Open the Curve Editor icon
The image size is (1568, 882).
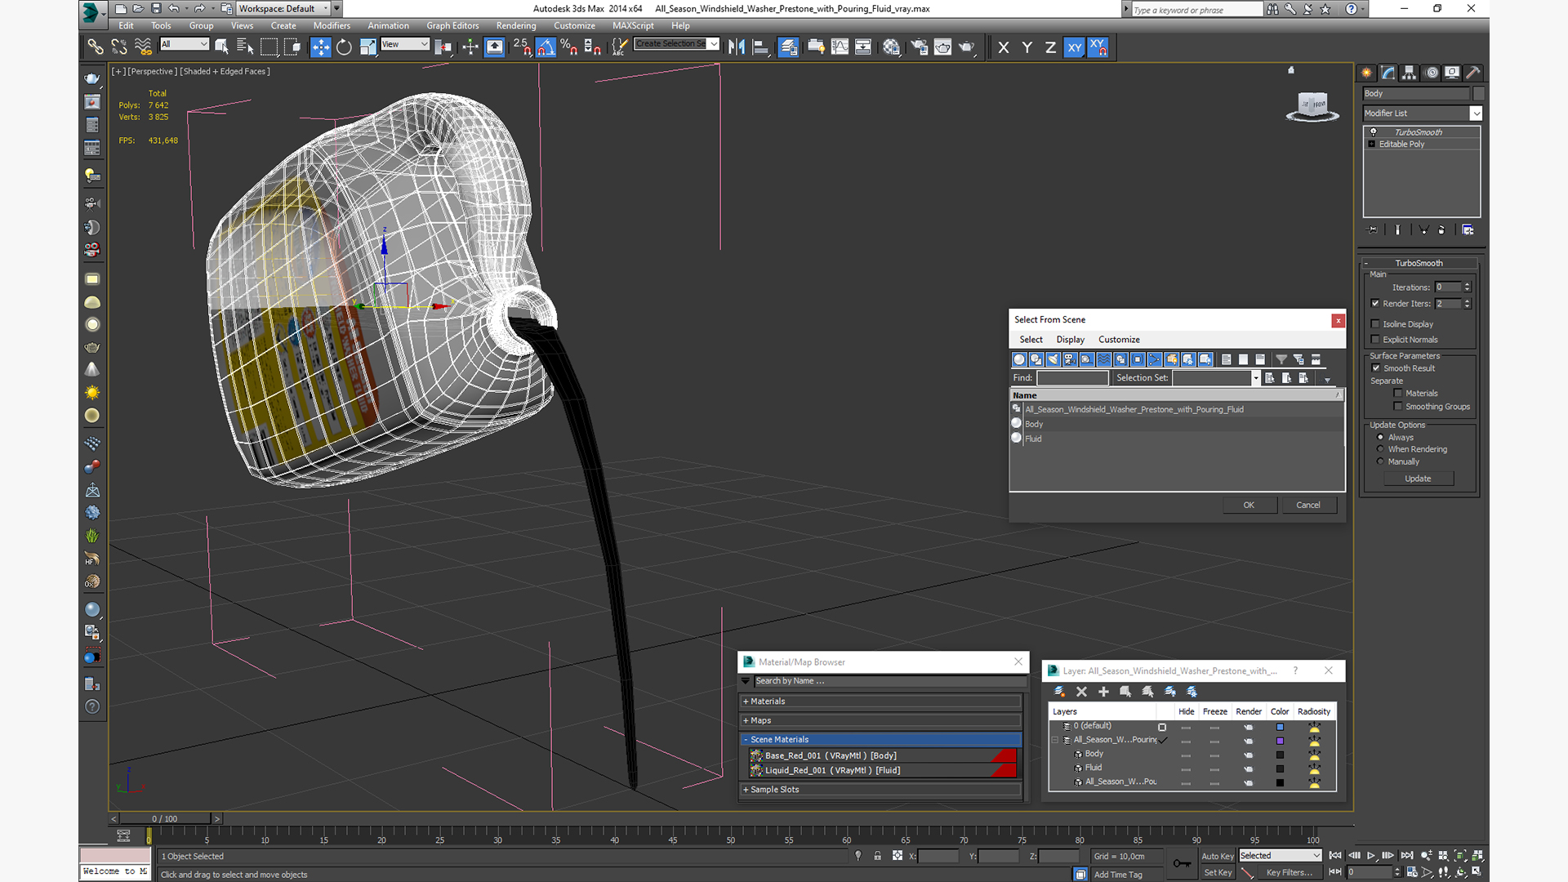tap(840, 47)
